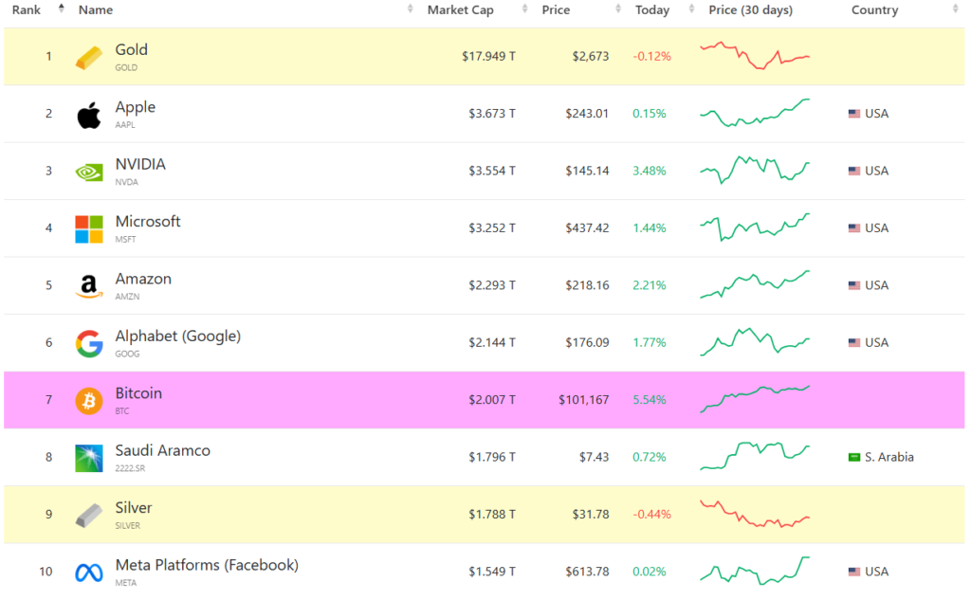Click Silver's 30-day price chart
971x600 pixels.
click(755, 514)
